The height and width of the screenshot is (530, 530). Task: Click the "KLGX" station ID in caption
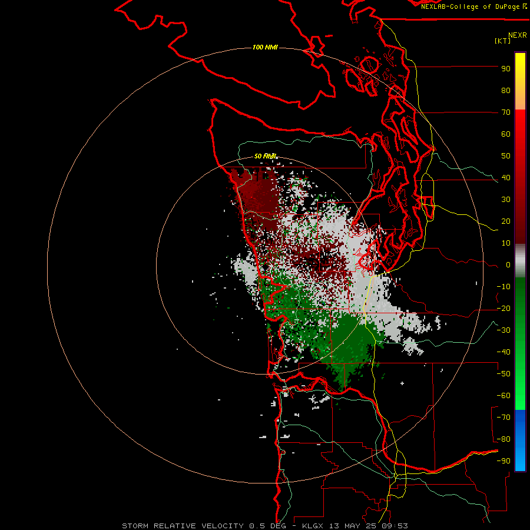point(313,526)
